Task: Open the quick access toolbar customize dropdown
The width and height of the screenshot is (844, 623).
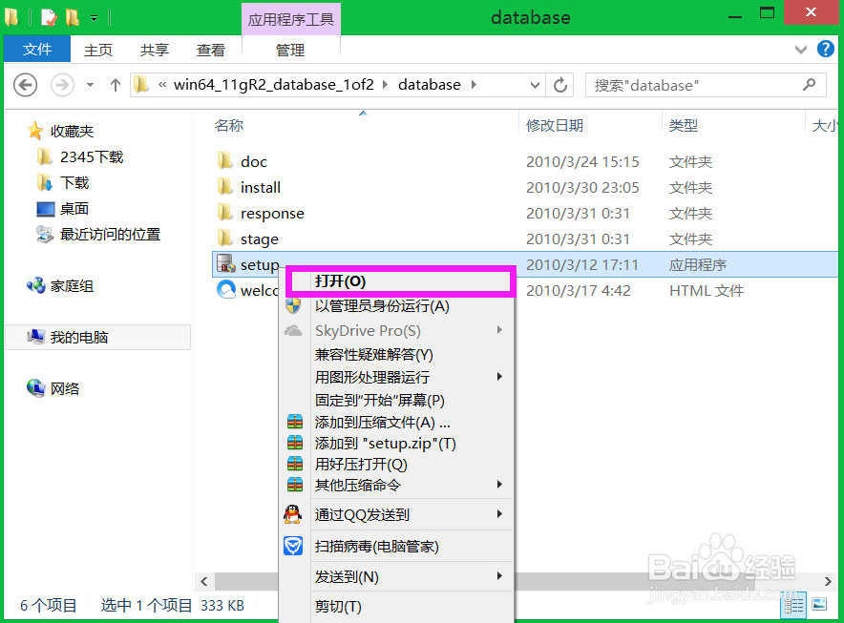Action: coord(95,18)
